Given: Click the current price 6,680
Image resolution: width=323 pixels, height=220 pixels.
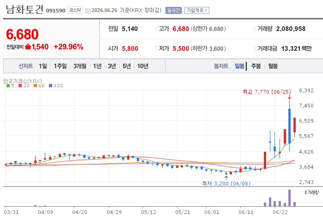Looking at the screenshot, I should click(22, 34).
